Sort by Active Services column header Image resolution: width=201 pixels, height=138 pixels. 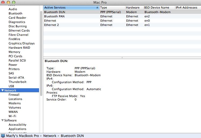[x=71, y=7]
